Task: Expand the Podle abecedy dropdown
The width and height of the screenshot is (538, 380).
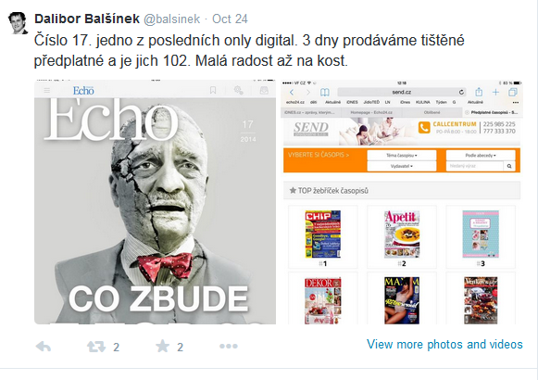Action: tap(481, 155)
